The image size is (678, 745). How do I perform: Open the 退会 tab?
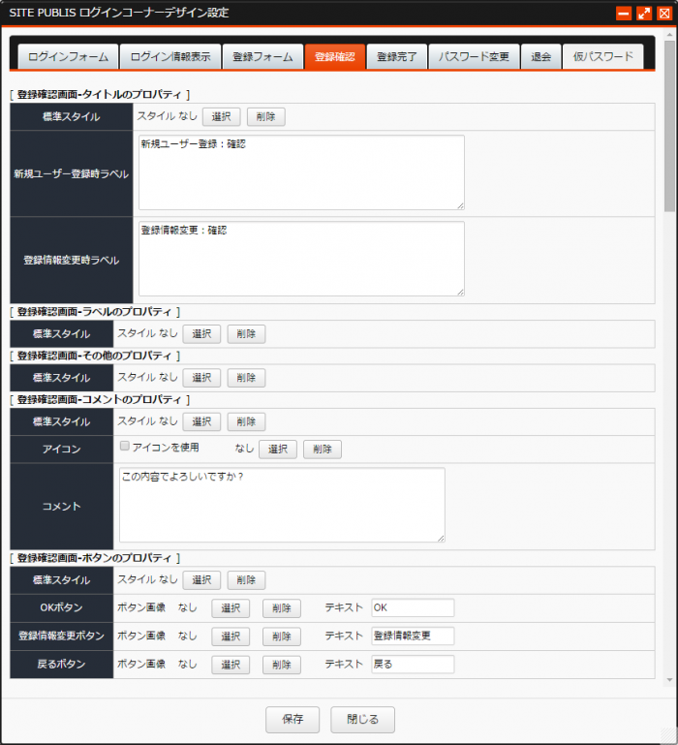[541, 57]
